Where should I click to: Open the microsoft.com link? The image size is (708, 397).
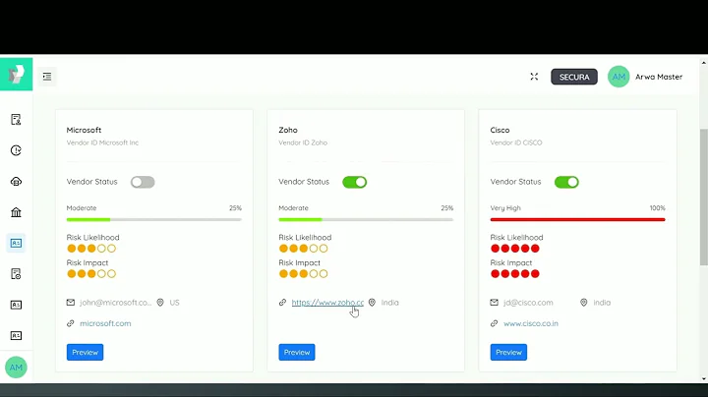[105, 323]
